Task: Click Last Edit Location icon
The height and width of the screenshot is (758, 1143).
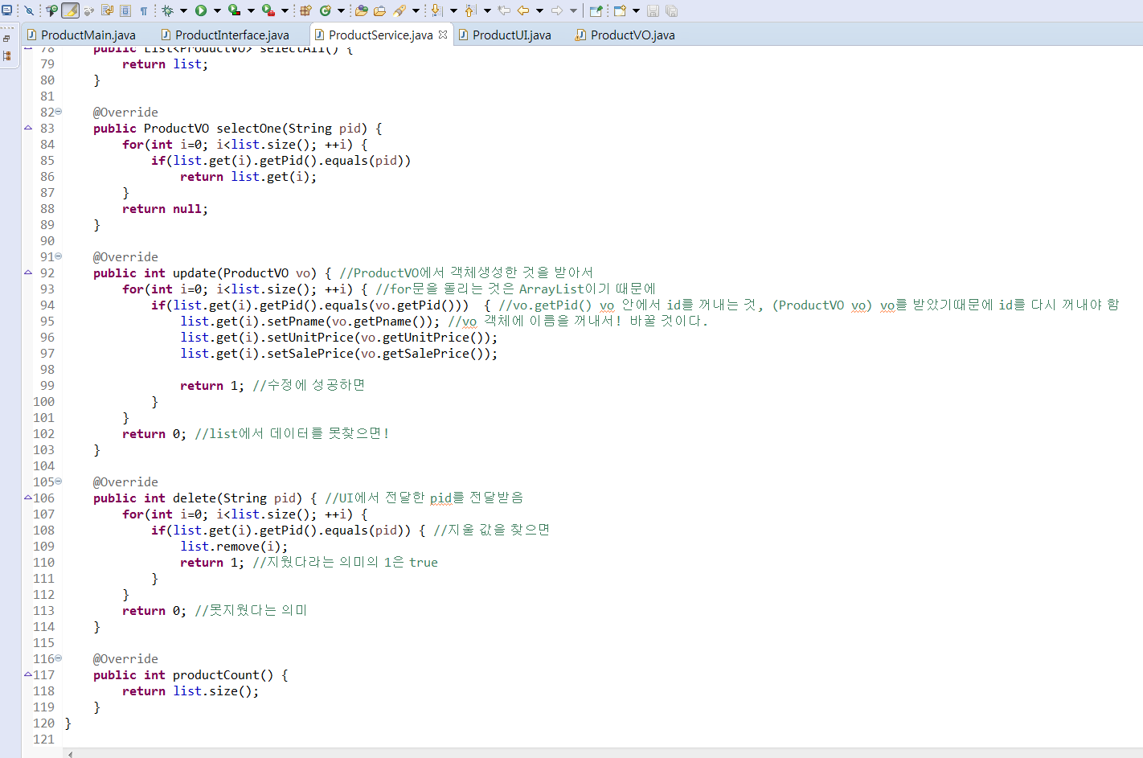Action: [504, 10]
